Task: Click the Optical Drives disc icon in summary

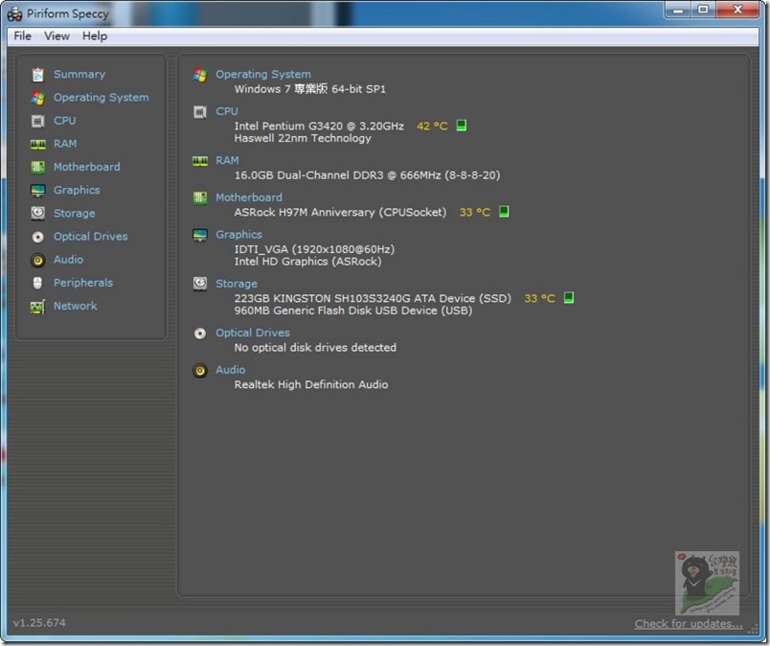Action: point(200,334)
